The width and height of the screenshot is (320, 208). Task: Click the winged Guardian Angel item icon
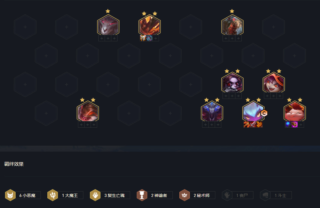click(x=143, y=38)
